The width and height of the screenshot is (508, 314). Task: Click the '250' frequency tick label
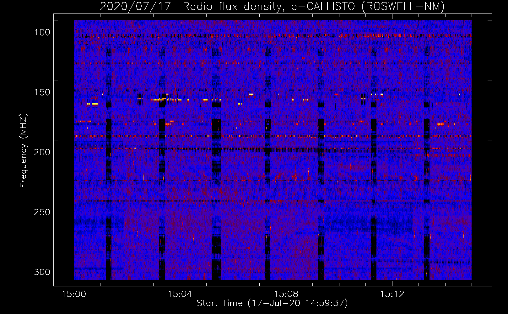tap(42, 212)
